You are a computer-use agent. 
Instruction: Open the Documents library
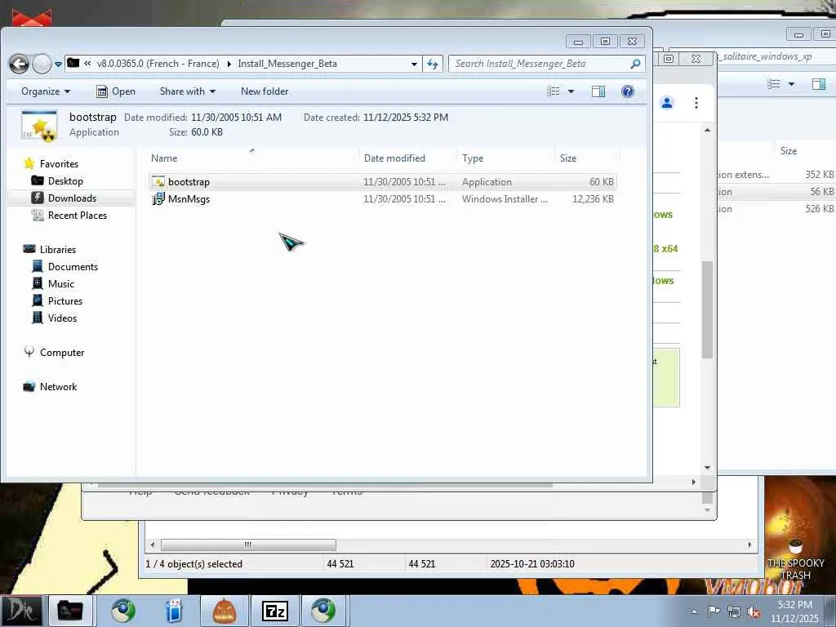point(65,267)
